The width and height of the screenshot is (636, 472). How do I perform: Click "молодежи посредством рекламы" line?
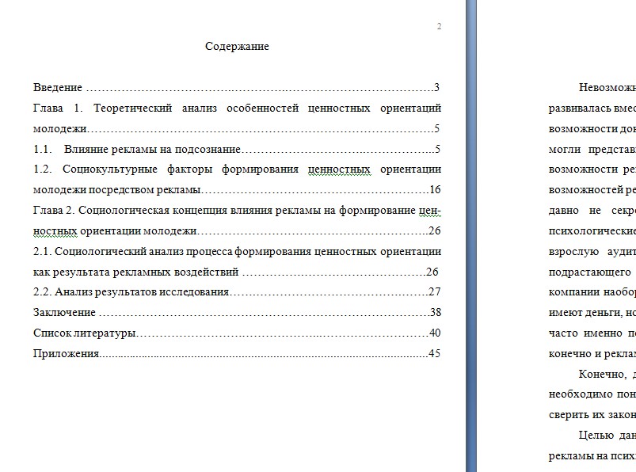point(237,189)
